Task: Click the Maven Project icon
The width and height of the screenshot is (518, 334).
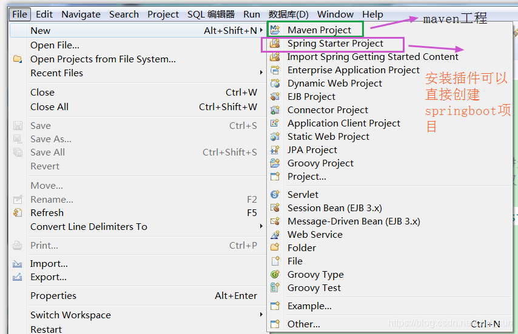Action: (275, 30)
